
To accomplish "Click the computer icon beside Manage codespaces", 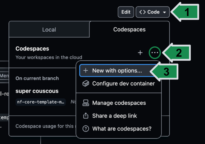I will click(x=86, y=103).
